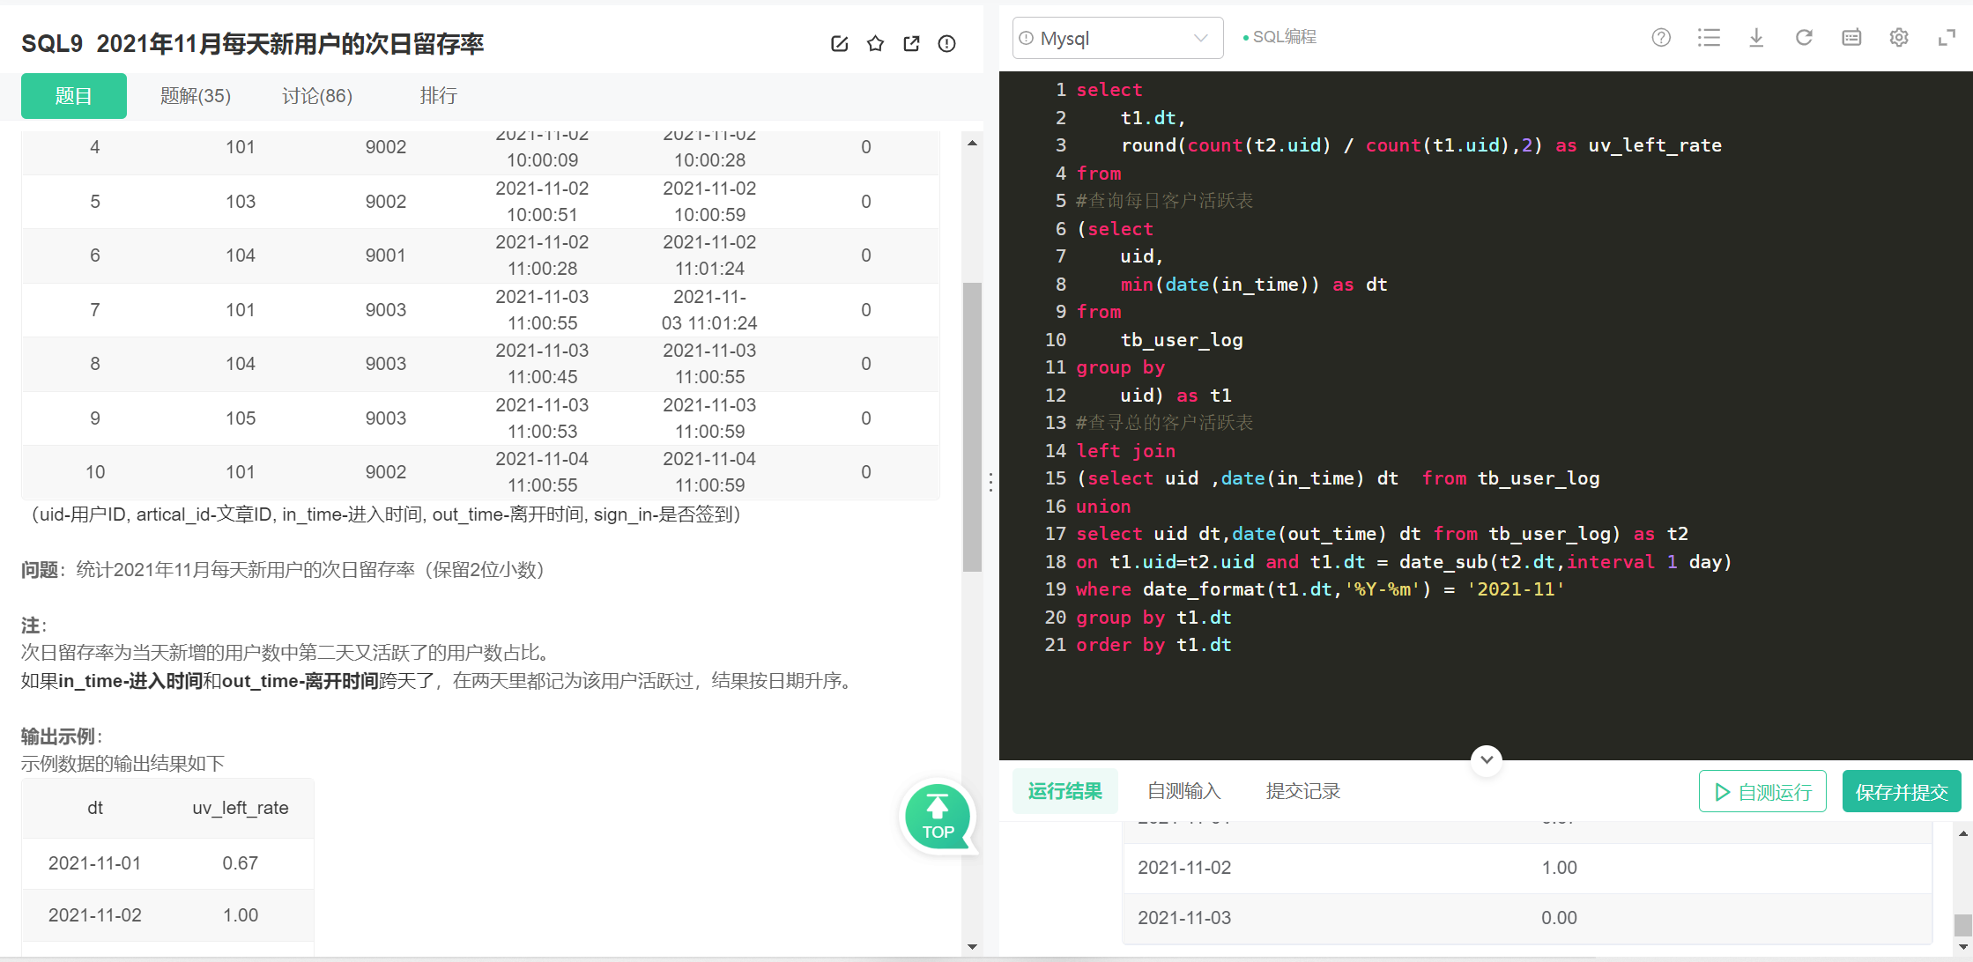
Task: Reset code with the refresh icon
Action: 1804,38
